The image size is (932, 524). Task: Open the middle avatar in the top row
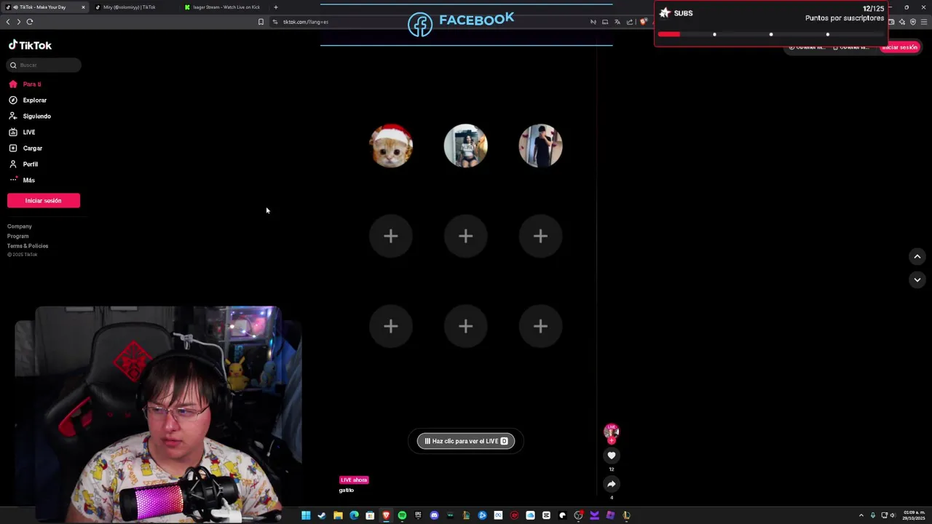pyautogui.click(x=466, y=146)
